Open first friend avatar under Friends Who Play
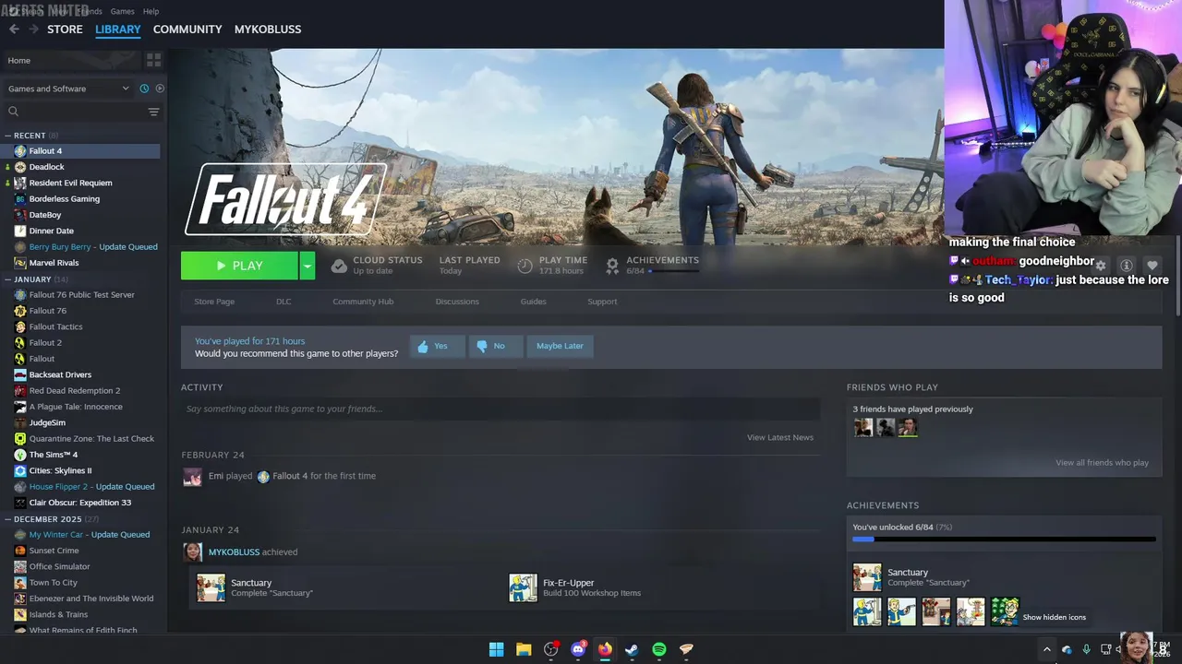The width and height of the screenshot is (1182, 664). click(x=863, y=427)
